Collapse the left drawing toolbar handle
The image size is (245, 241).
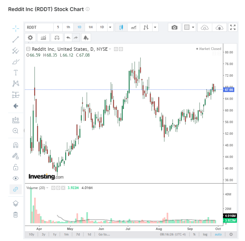24,131
